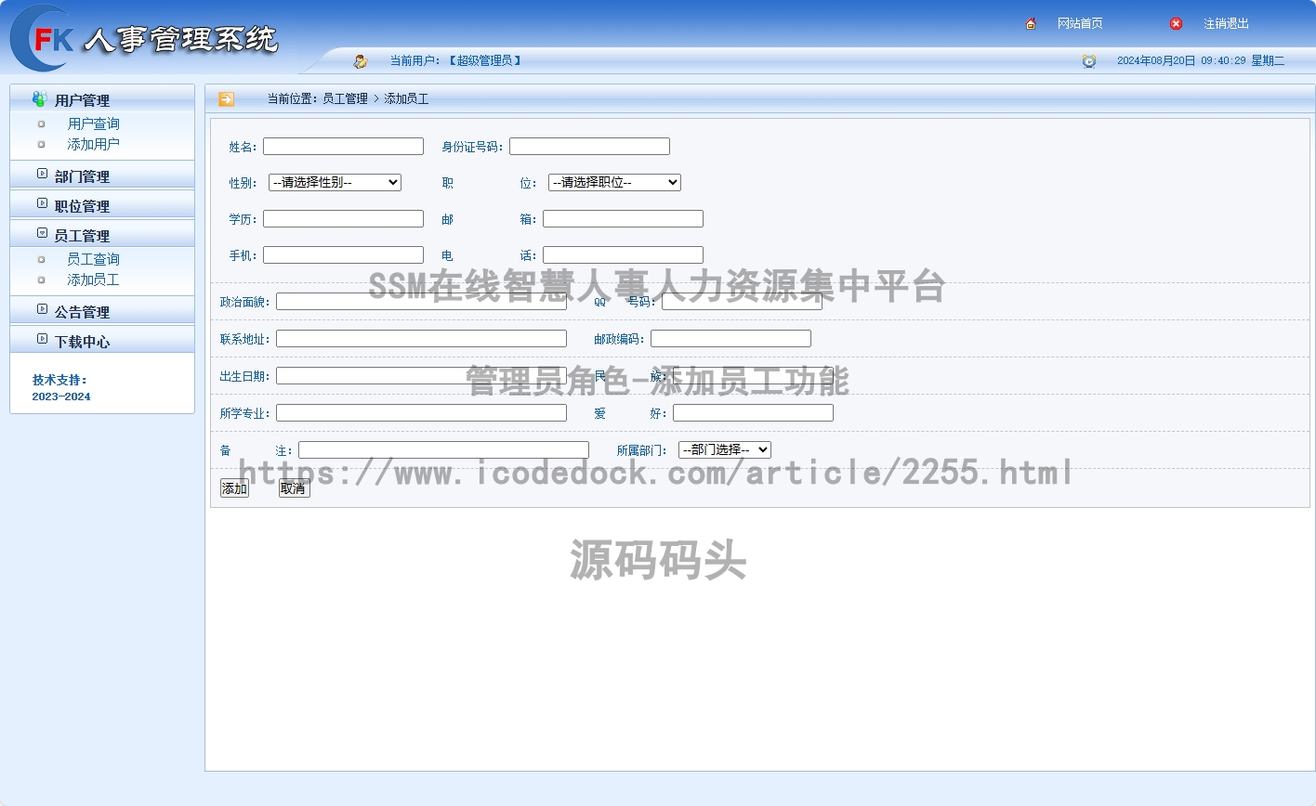1316x806 pixels.
Task: Expand the 部门管理 section arrow
Action: tap(42, 174)
